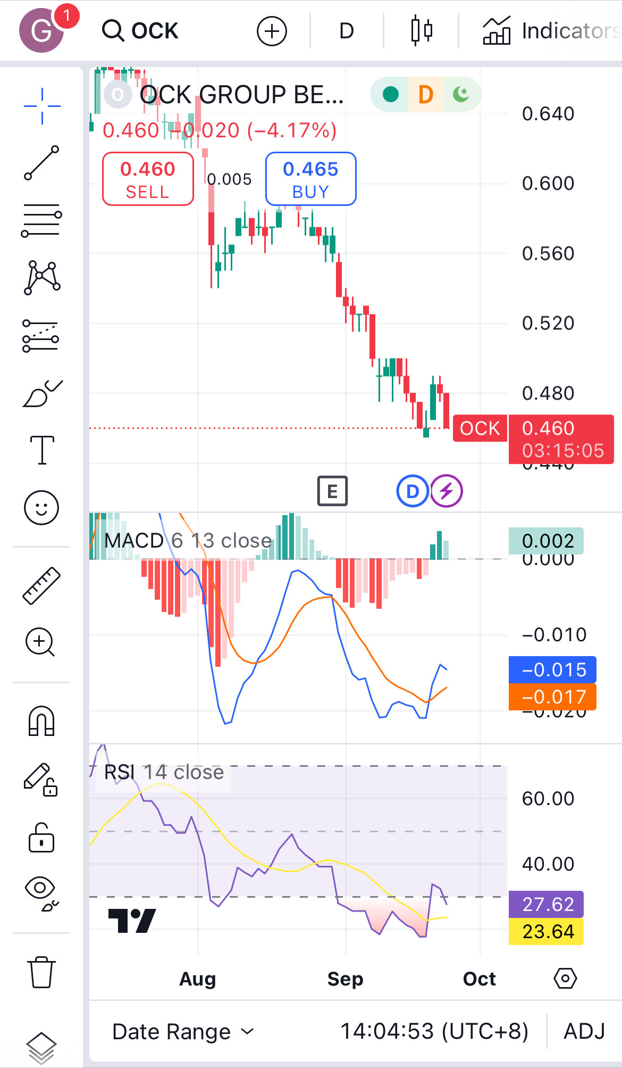Tap the green crescent moon badge
This screenshot has width=622, height=1068.
tap(461, 94)
